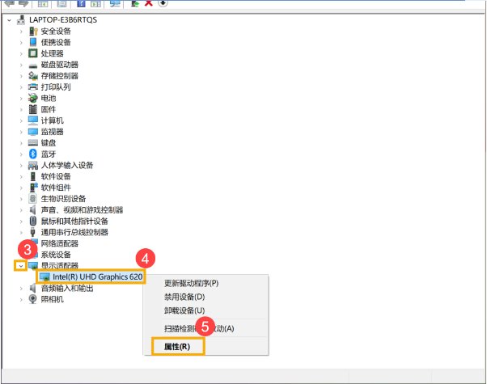Click the camera (照相机) category icon
The image size is (487, 384).
point(33,298)
